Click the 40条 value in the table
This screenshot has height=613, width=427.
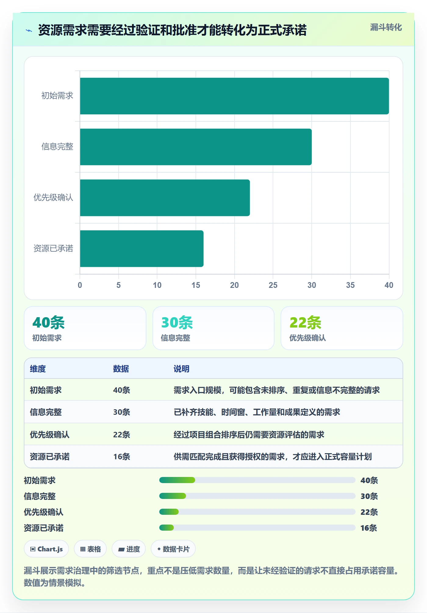pos(122,390)
